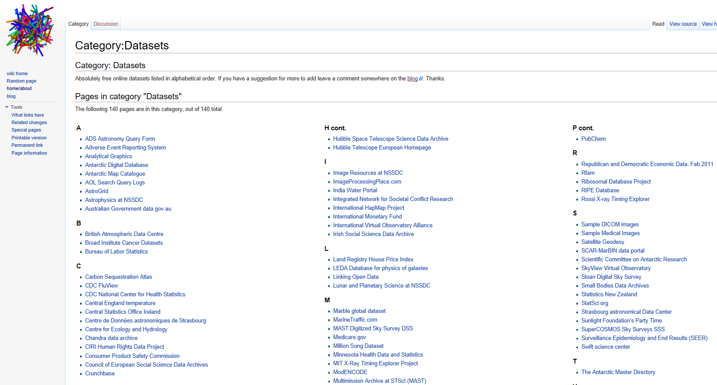
Task: Open Analytical Graphics page
Action: 108,156
